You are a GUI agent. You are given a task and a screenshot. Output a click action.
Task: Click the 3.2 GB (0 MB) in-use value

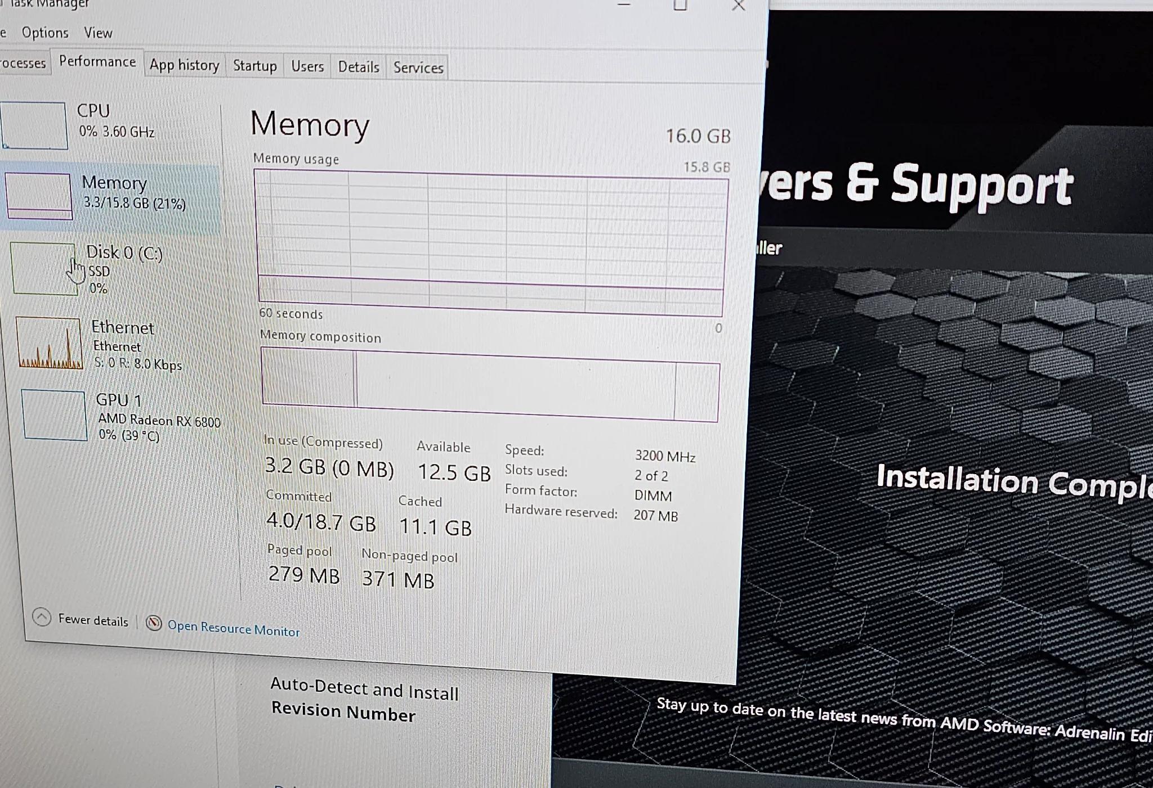(329, 467)
